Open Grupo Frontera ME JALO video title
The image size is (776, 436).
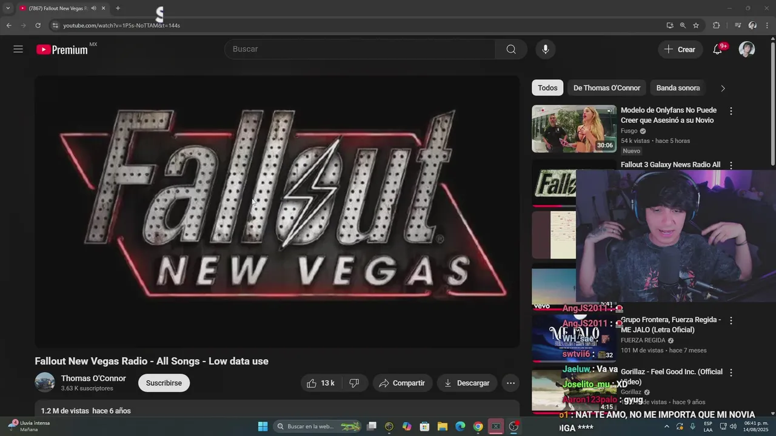pos(671,325)
